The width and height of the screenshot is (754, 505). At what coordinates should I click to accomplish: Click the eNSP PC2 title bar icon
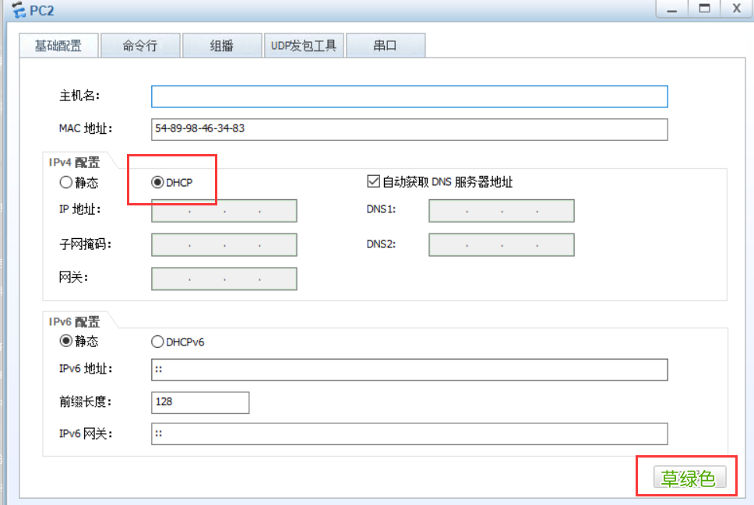(x=17, y=9)
